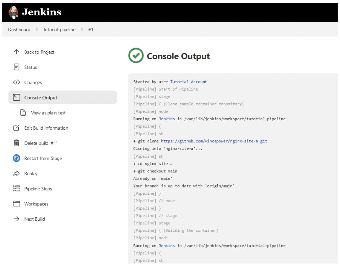Click the Jenkins butler logo icon
340x264 pixels.
(13, 12)
